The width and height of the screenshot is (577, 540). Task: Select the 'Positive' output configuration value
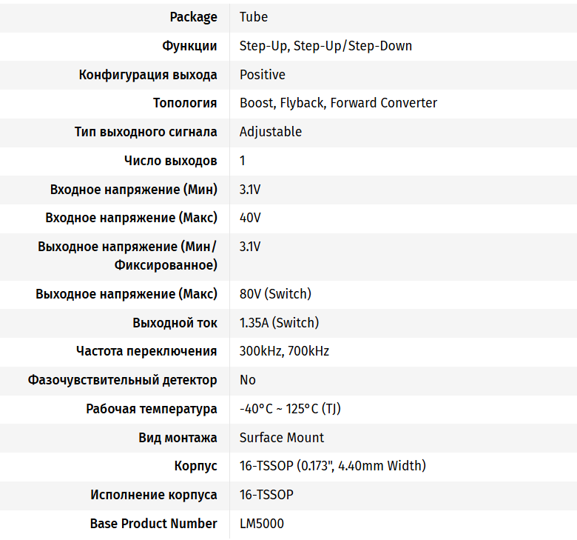click(x=262, y=75)
